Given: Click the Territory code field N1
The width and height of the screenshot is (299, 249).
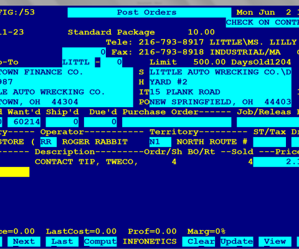Looking at the screenshot, I should (160, 142).
